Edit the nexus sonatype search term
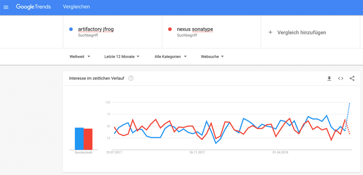Screen dimensions: 363x175 pos(195,29)
